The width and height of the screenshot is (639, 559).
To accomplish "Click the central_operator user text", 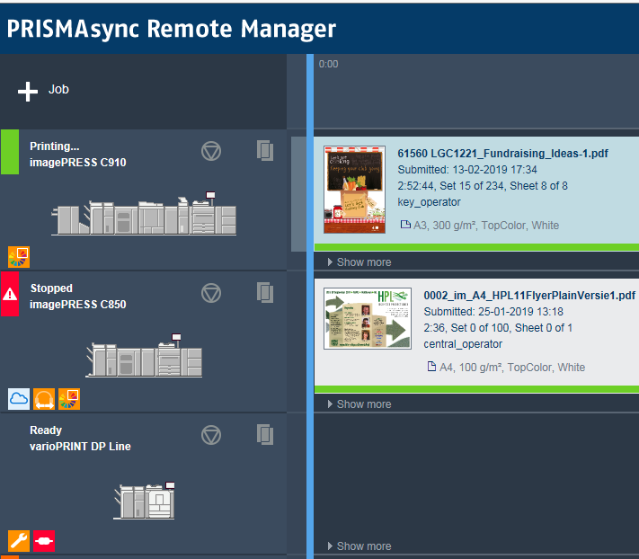I will 463,344.
